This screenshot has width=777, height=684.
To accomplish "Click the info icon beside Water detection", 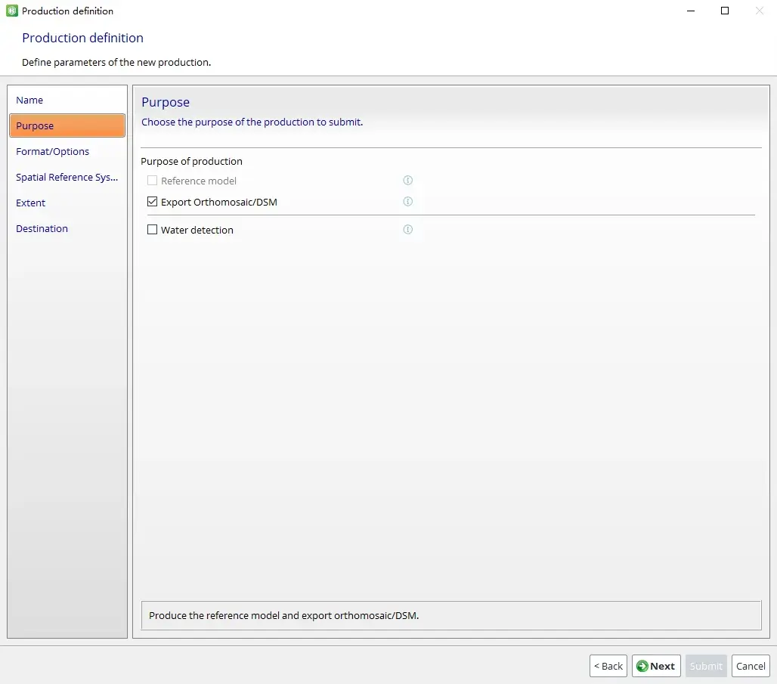I will pyautogui.click(x=408, y=230).
